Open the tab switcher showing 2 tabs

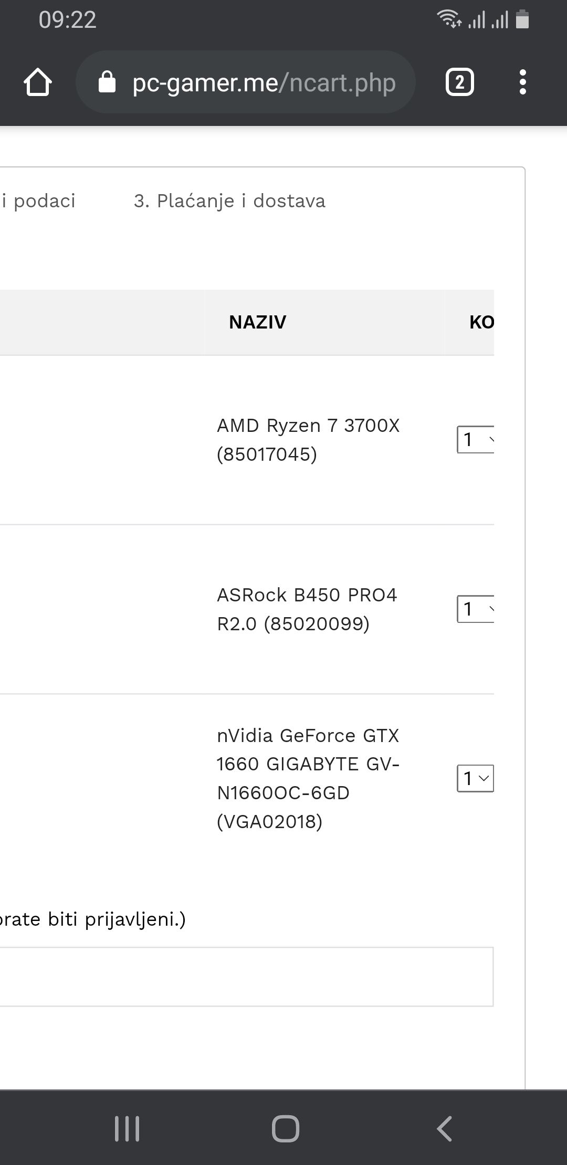point(460,82)
